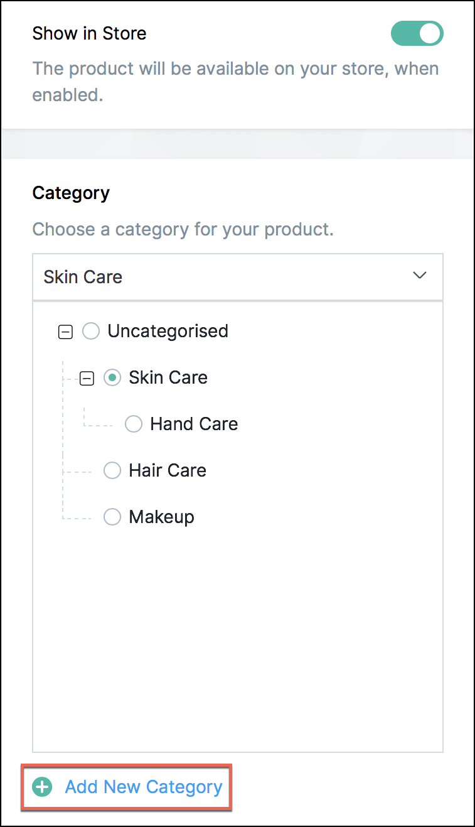Click the Makeup tree label
Viewport: 475px width, 827px height.
coord(161,517)
